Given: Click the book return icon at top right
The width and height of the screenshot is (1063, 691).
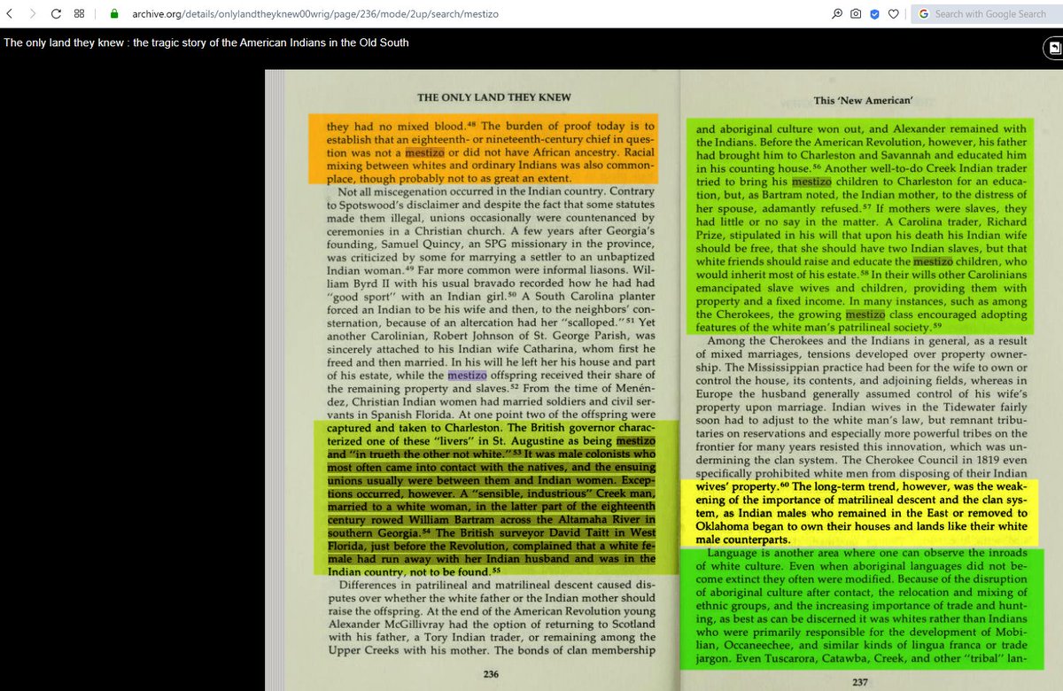Looking at the screenshot, I should pyautogui.click(x=1054, y=49).
